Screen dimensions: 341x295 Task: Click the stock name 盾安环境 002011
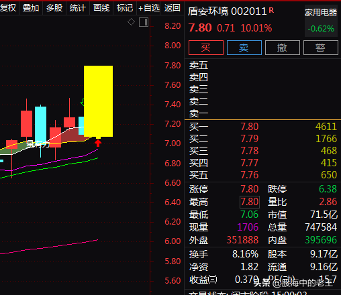click(x=227, y=11)
